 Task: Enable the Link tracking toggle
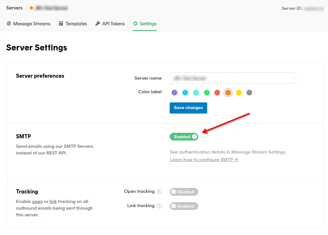click(184, 206)
